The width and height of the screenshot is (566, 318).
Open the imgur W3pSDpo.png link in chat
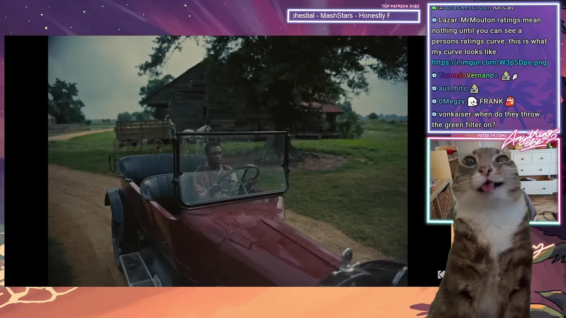click(x=489, y=63)
